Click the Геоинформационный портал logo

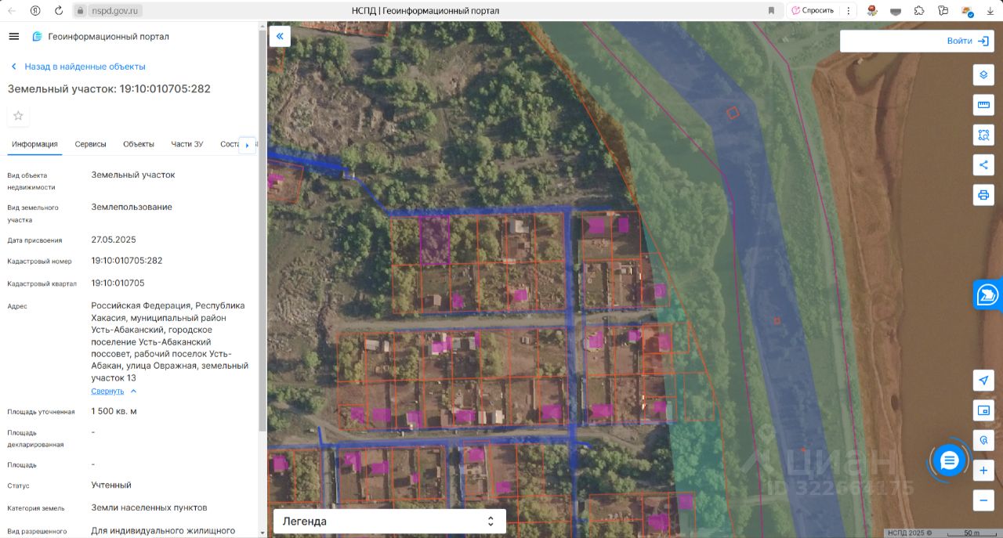[100, 37]
